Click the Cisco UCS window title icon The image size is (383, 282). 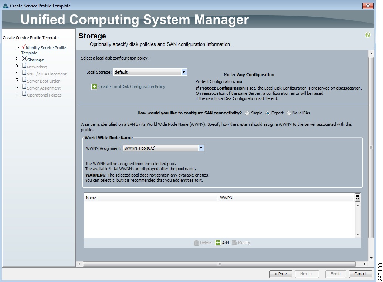tap(6, 6)
